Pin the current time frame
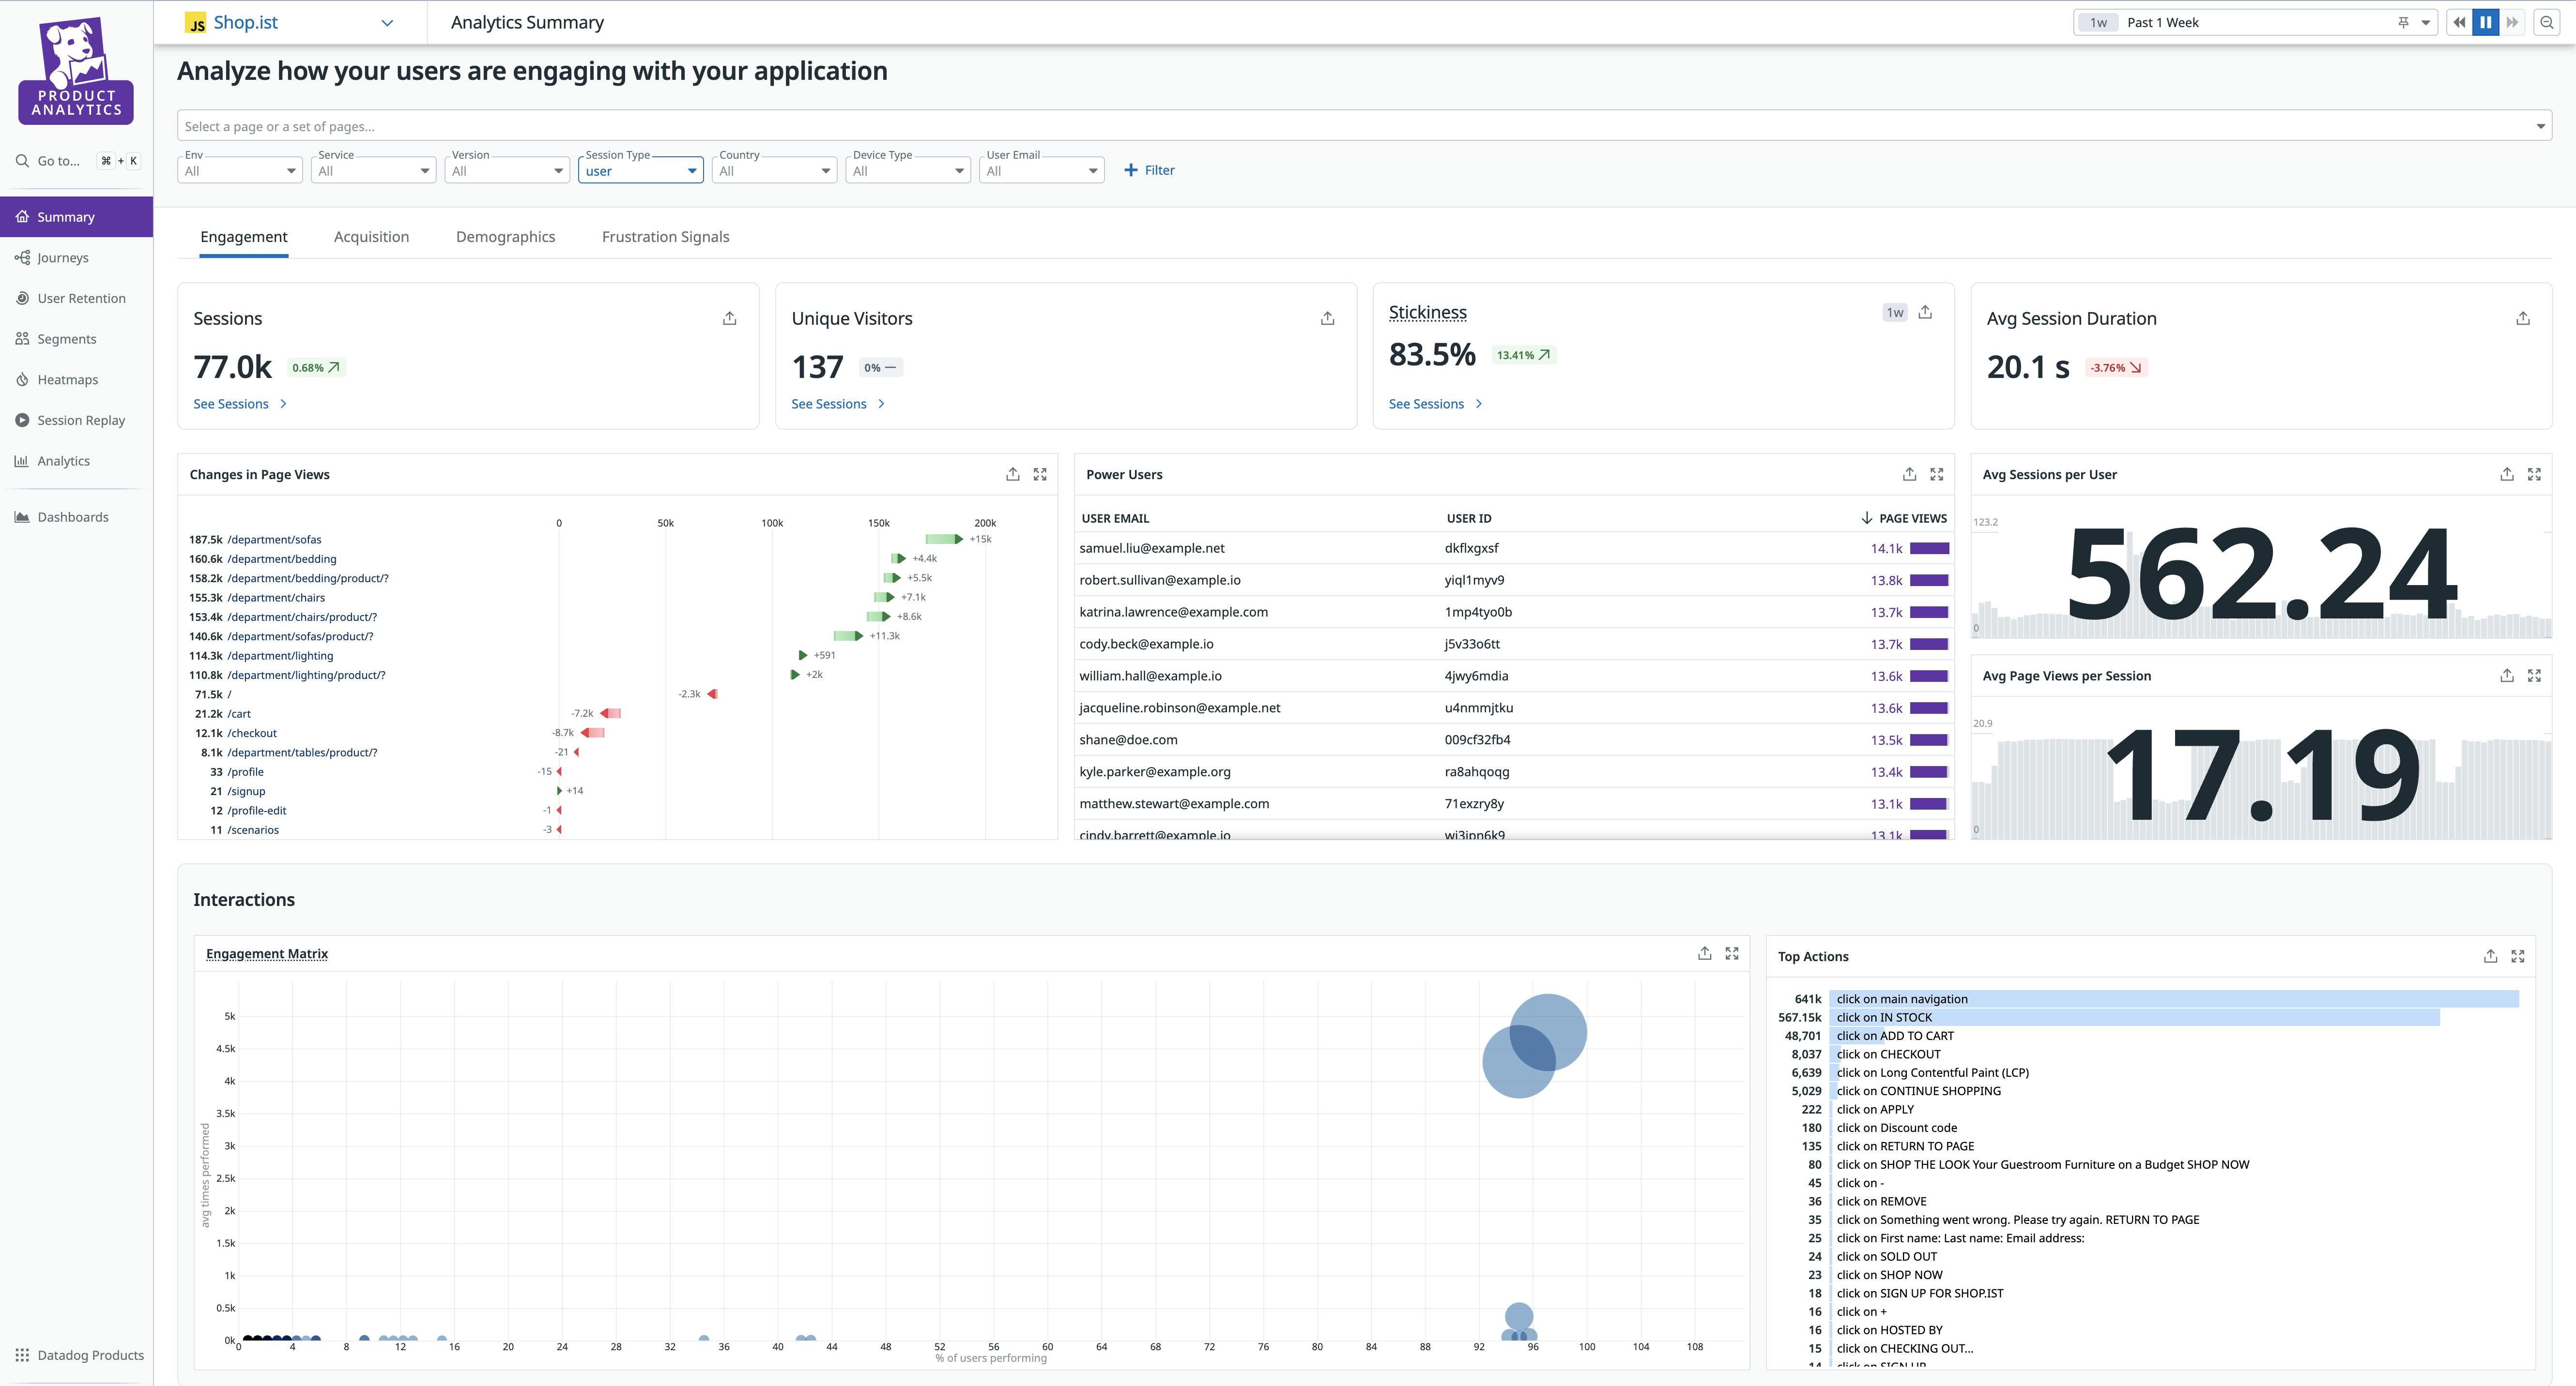This screenshot has height=1386, width=2576. 2403,21
